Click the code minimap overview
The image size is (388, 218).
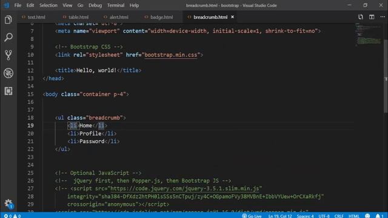(x=368, y=35)
